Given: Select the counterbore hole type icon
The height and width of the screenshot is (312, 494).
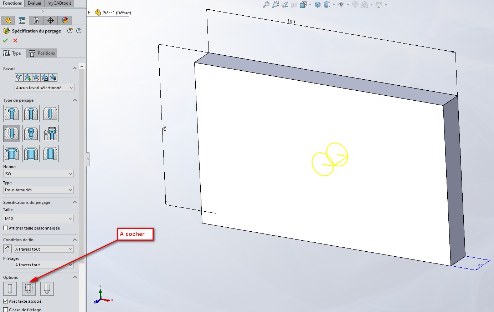Looking at the screenshot, I should [x=12, y=114].
